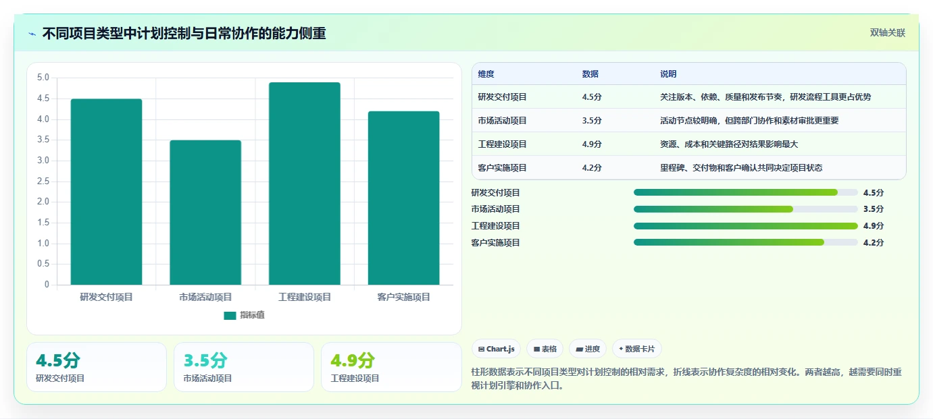This screenshot has height=419, width=933.
Task: Select the Chart.js chip
Action: [x=497, y=349]
